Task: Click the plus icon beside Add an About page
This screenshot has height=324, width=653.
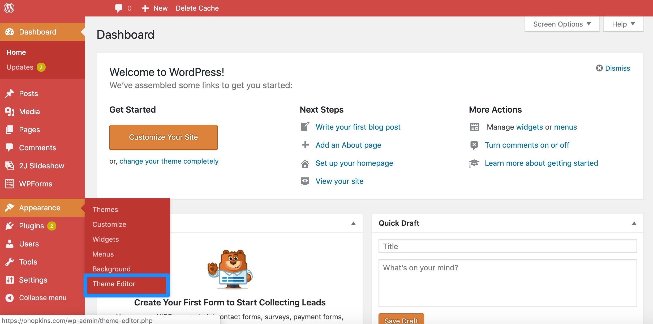Action: point(305,145)
